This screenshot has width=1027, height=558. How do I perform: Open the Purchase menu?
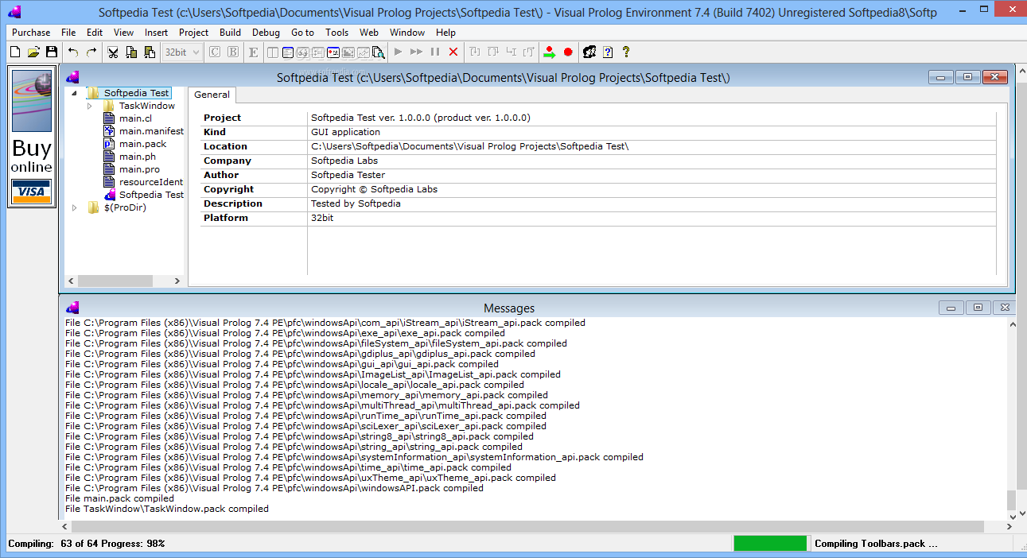(x=31, y=33)
